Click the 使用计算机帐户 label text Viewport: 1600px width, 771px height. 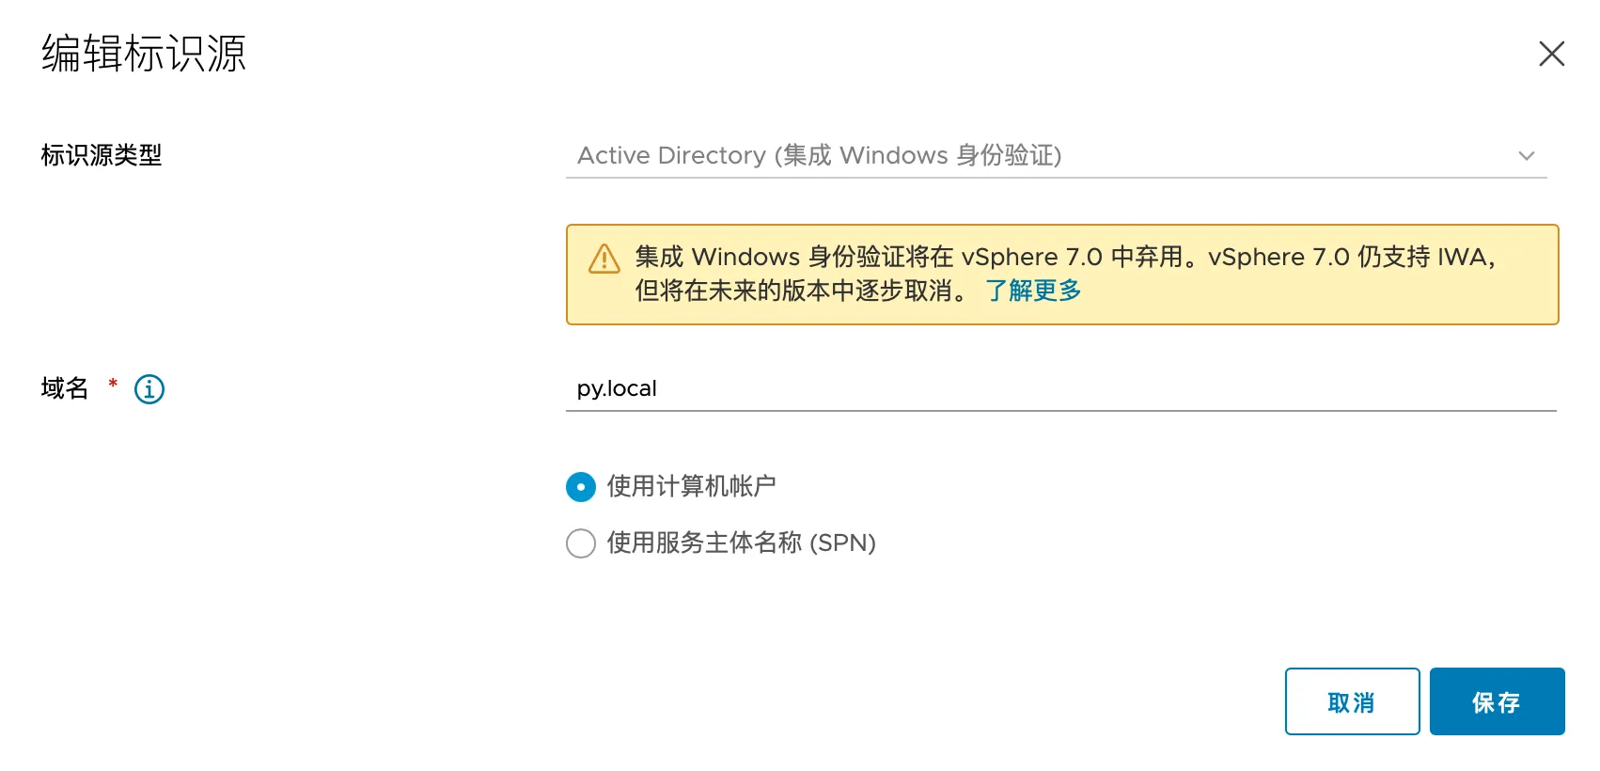coord(691,486)
